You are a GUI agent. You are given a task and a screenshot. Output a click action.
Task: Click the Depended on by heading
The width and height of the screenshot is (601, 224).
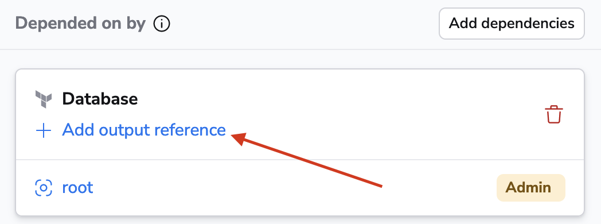point(80,24)
